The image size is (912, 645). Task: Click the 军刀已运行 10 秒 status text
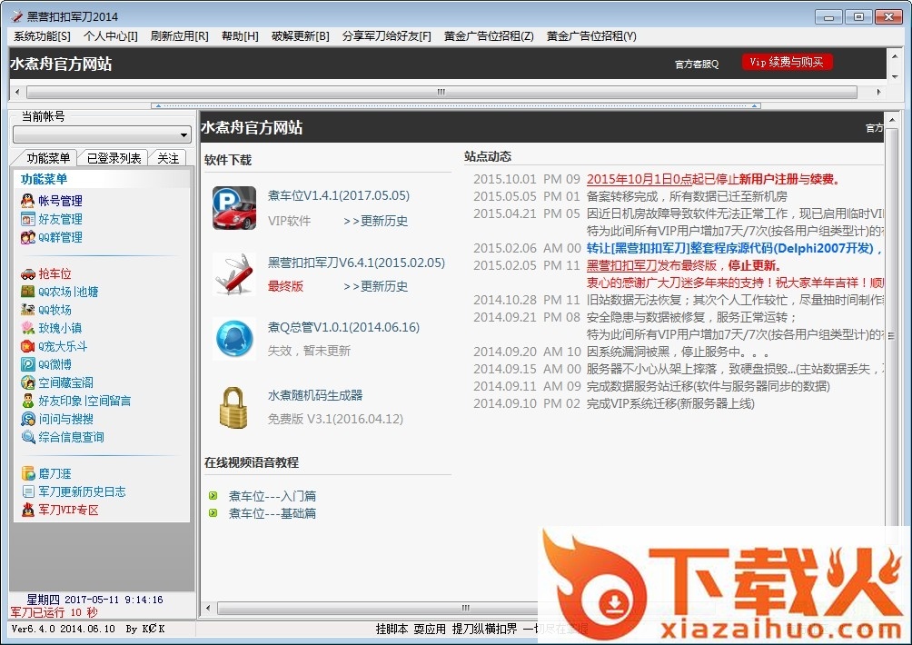(55, 612)
